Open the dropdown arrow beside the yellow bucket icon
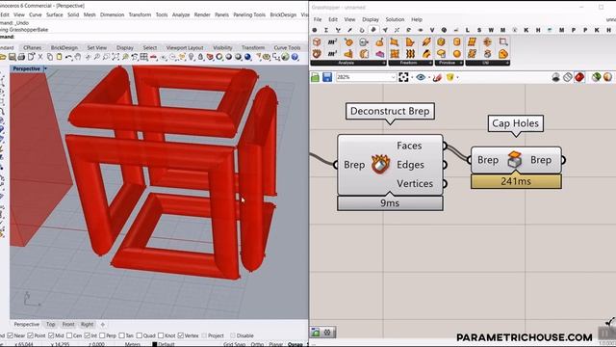The width and height of the screenshot is (616, 347). [458, 77]
